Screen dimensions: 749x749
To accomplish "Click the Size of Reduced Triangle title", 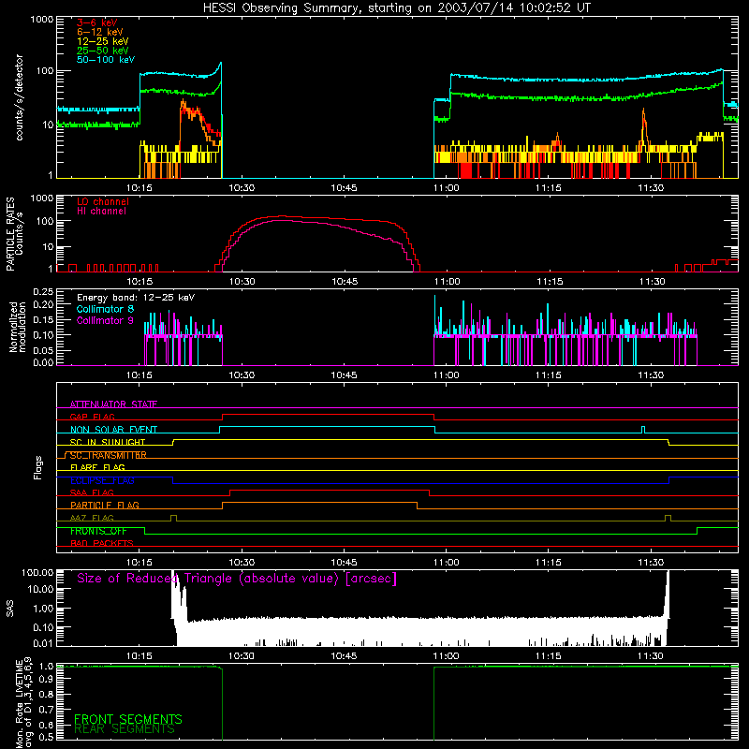I will pyautogui.click(x=237, y=579).
